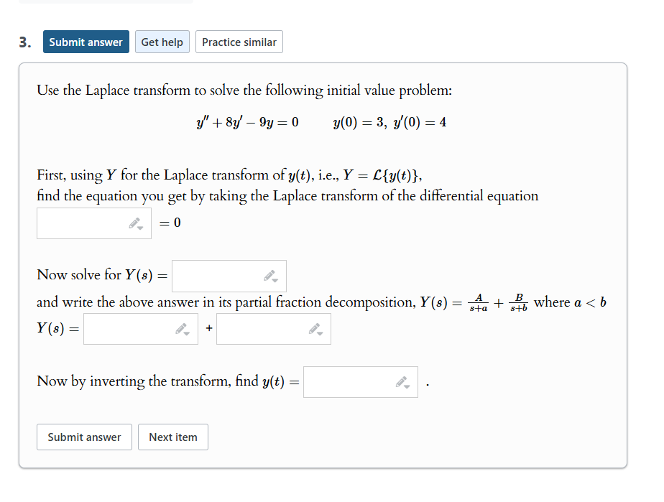Advance with the Next item button
The image size is (664, 502).
click(172, 437)
